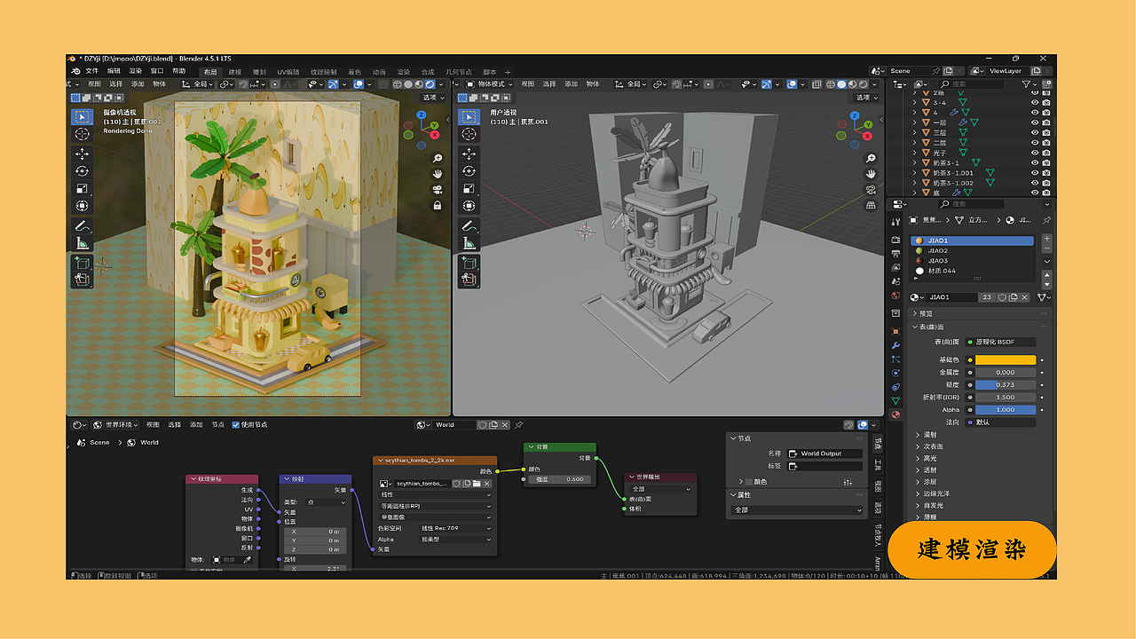Choose the Transform tool in the user perspective viewport
This screenshot has height=639, width=1136.
coord(468,207)
